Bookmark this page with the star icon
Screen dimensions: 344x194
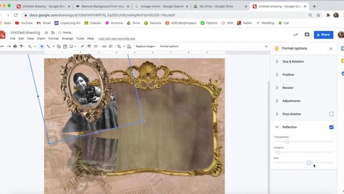pos(318,15)
